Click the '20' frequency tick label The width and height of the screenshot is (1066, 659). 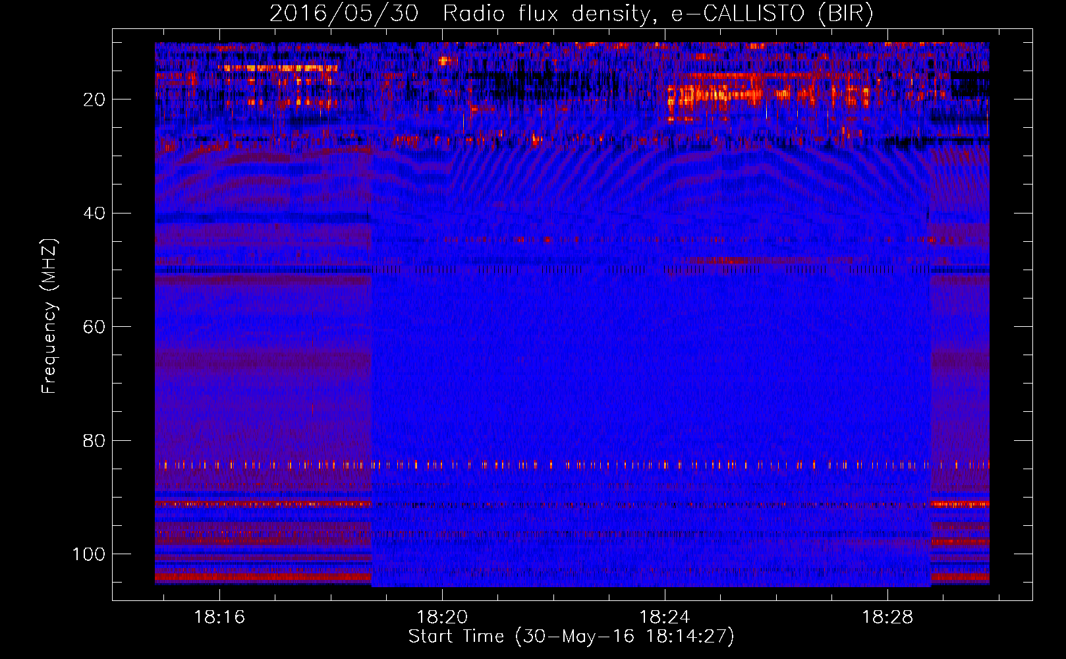(x=95, y=100)
